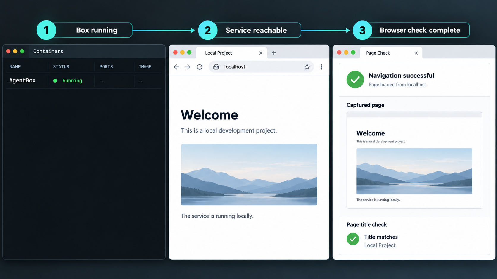Minimize the Local Project browser window
Viewport: 497px width, 279px height.
[x=182, y=52]
